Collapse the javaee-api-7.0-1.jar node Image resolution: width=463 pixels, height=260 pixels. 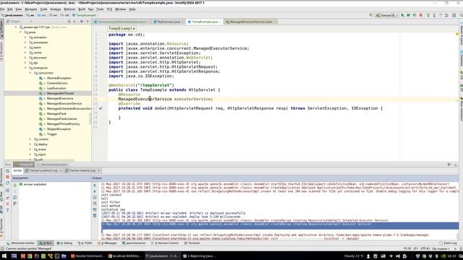tap(16, 27)
